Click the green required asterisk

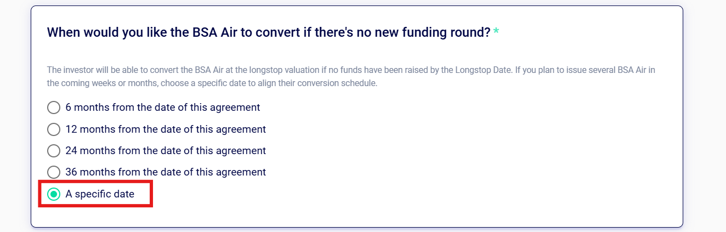coord(496,32)
